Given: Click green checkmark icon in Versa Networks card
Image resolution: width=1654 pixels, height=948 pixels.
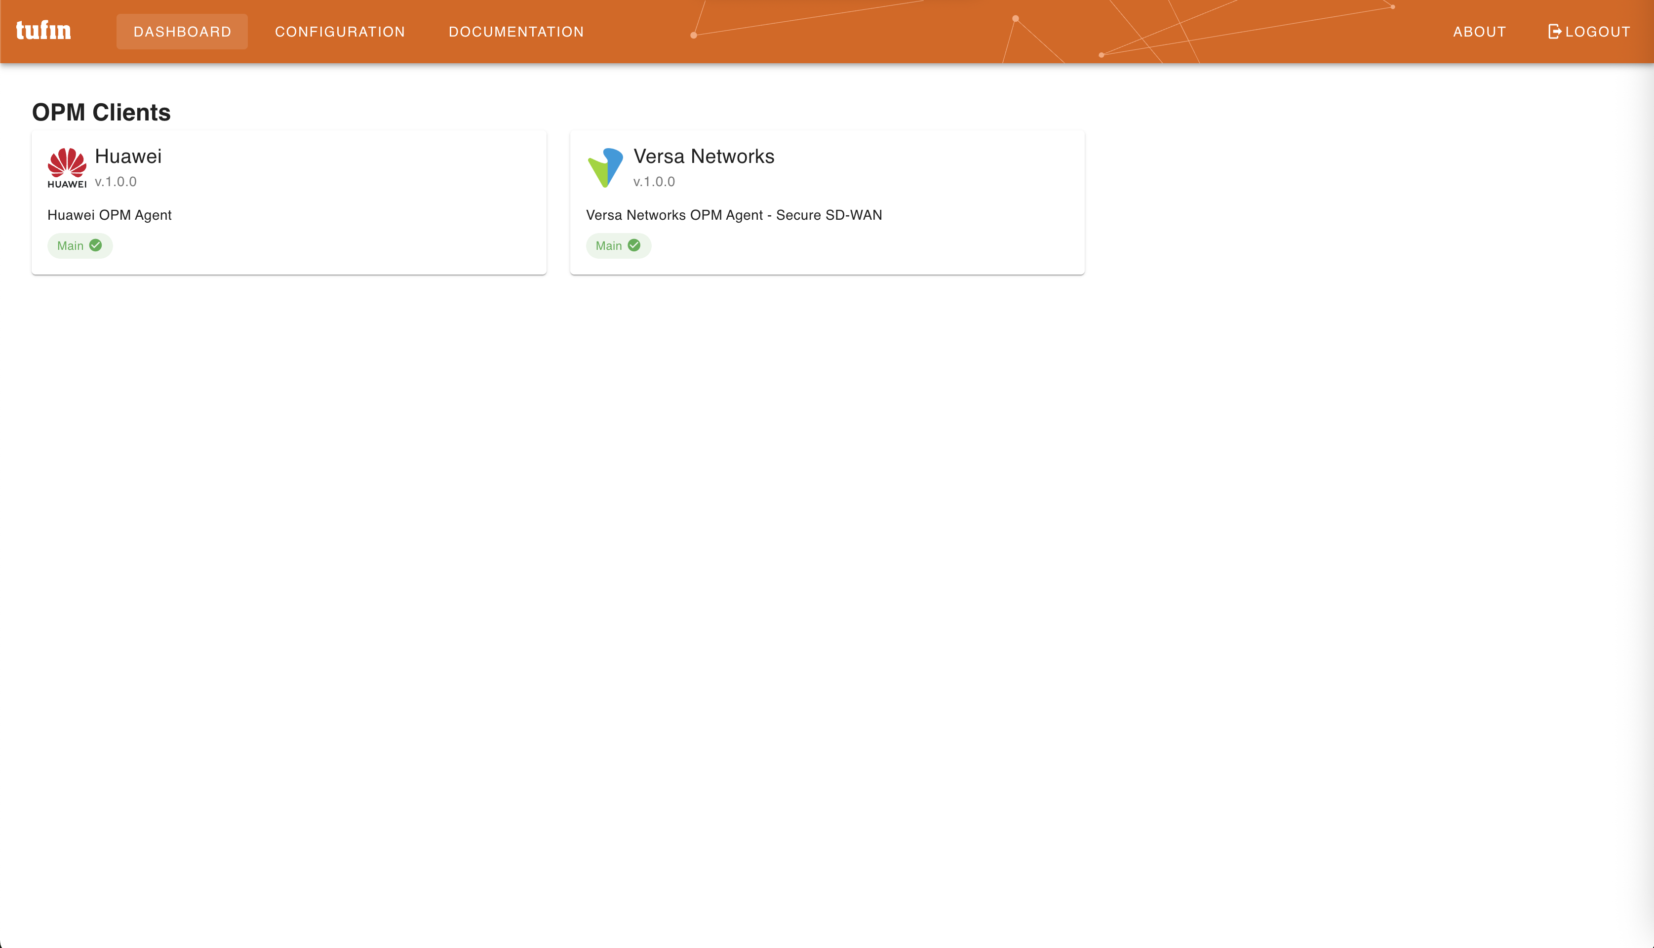Looking at the screenshot, I should click(634, 245).
